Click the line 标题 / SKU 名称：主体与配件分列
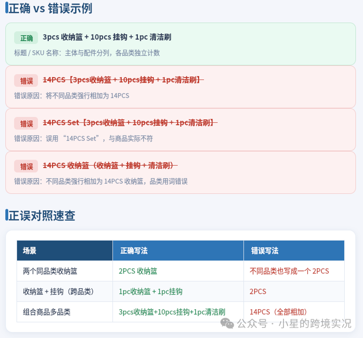363x338 pixels. (x=87, y=53)
